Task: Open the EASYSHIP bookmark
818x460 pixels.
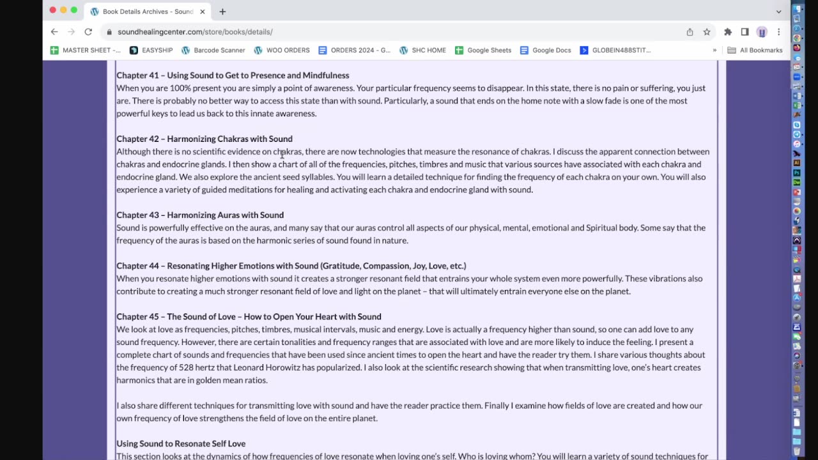Action: tap(151, 50)
